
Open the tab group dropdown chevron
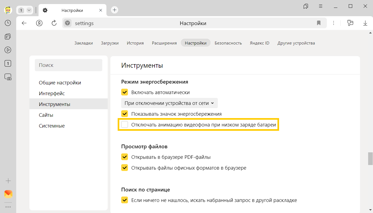click(x=29, y=10)
